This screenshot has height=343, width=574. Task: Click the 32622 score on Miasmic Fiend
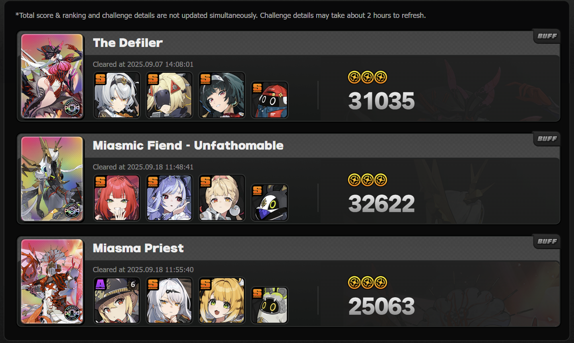pyautogui.click(x=381, y=204)
